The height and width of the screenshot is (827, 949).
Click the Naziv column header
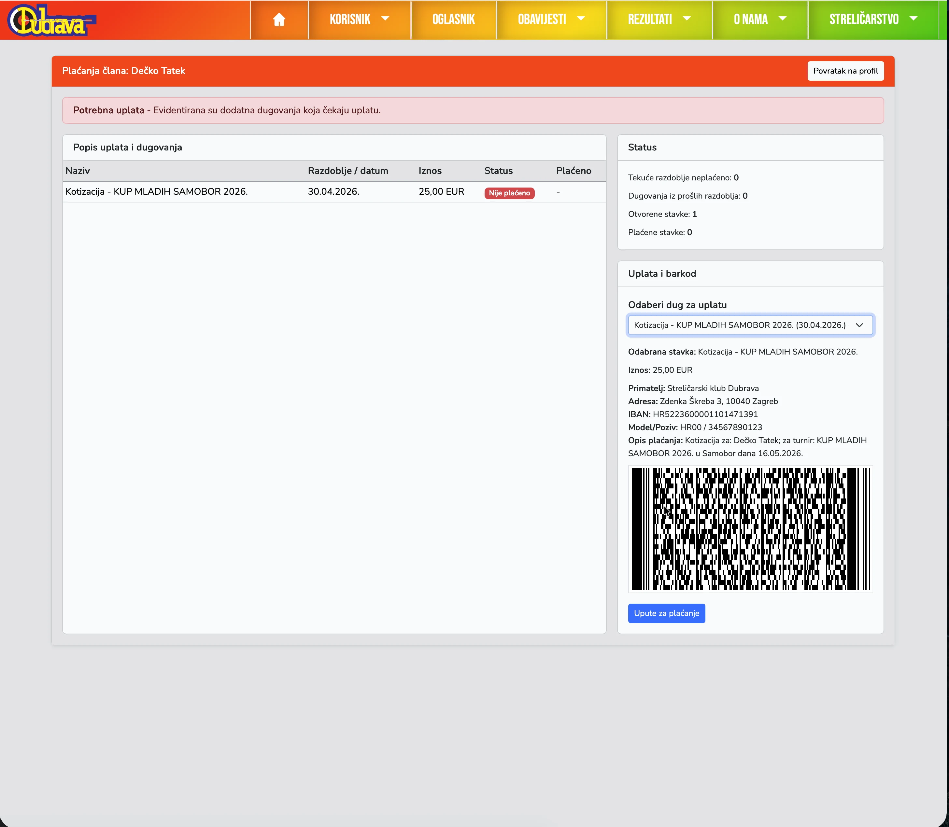[78, 171]
